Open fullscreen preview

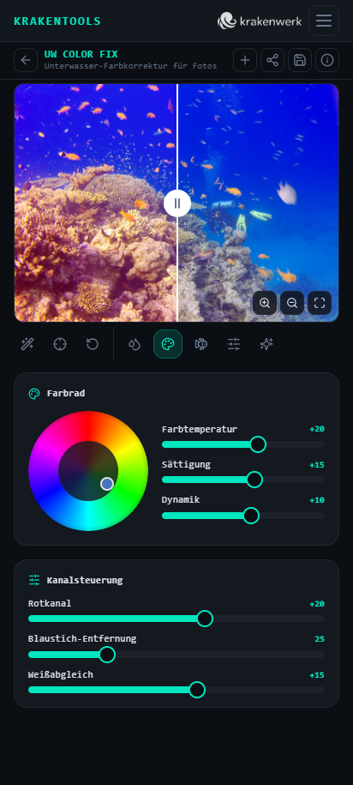point(320,303)
